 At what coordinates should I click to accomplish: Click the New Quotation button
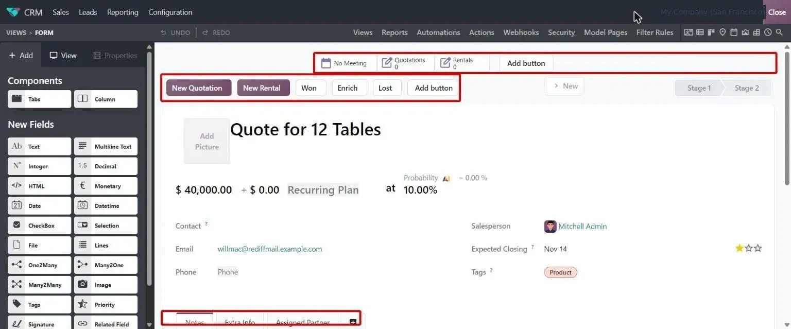pos(199,88)
